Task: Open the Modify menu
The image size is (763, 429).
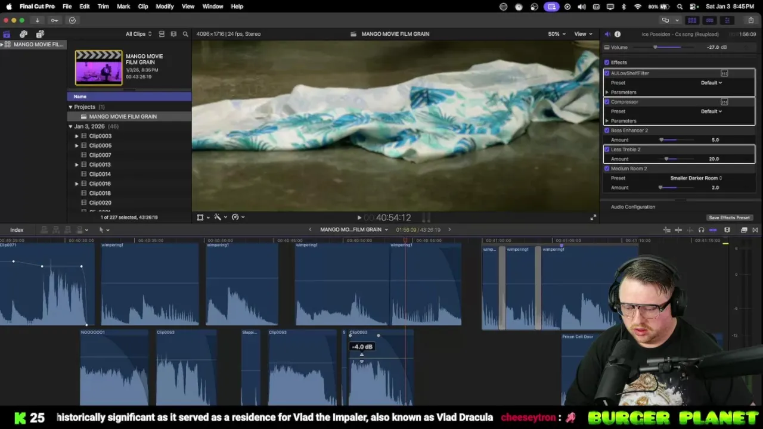Action: pyautogui.click(x=165, y=7)
